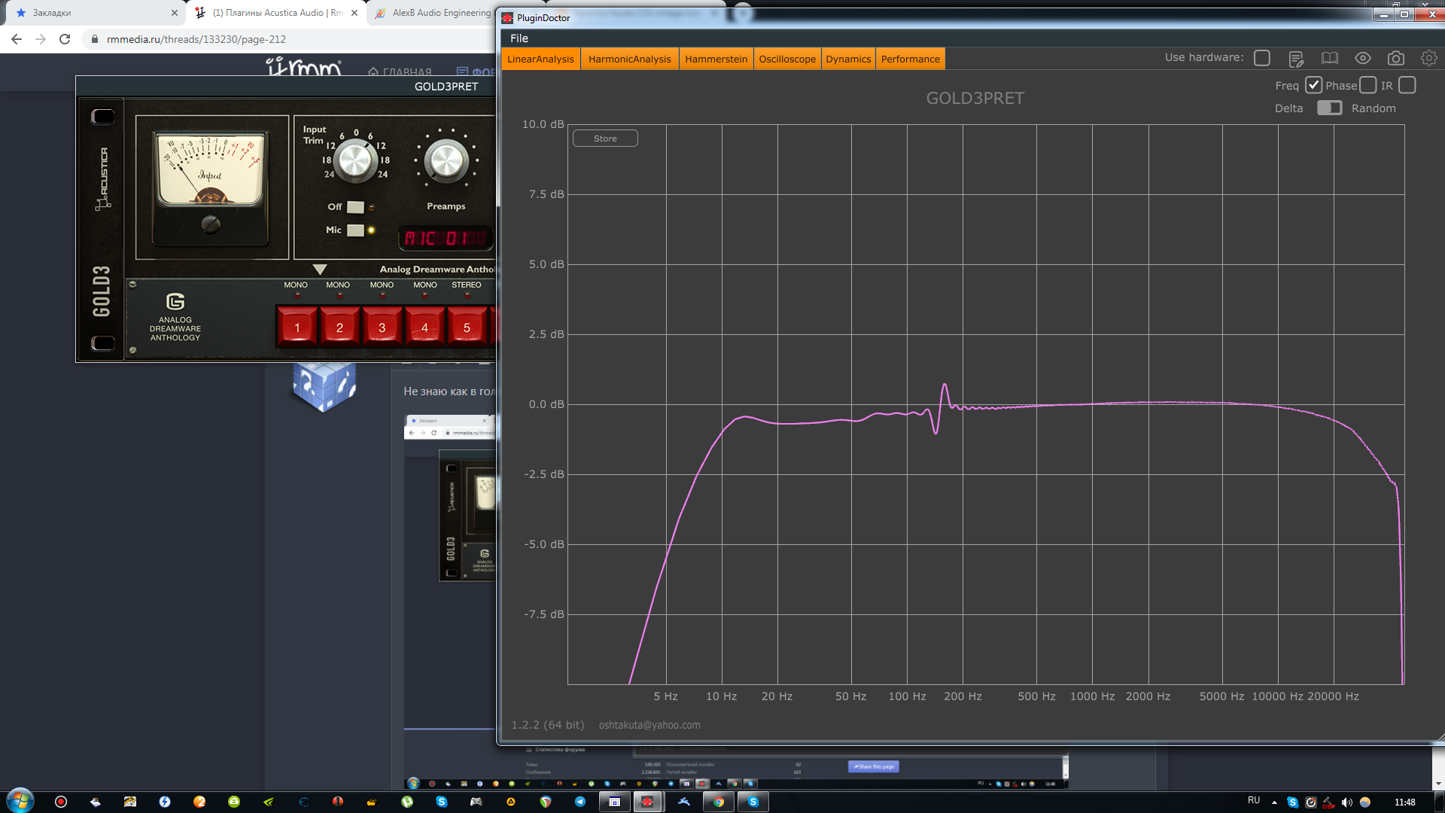Enable the IR checkbox
The height and width of the screenshot is (813, 1445).
[x=1407, y=86]
